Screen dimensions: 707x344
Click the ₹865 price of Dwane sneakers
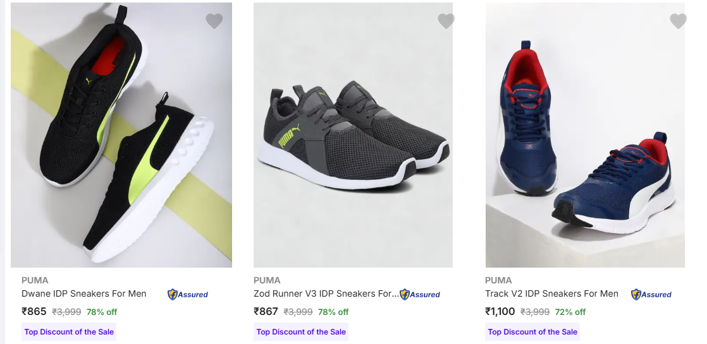coord(34,311)
